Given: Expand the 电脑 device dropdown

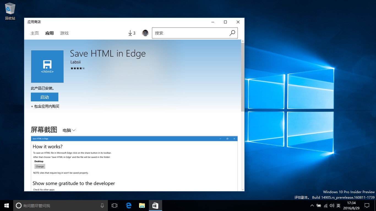Looking at the screenshot, I should click(69, 130).
